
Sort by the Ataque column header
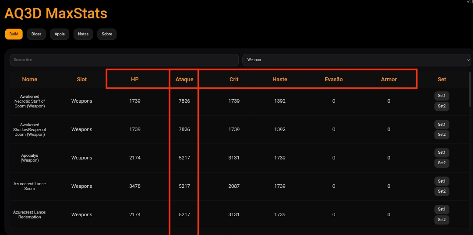tap(184, 79)
